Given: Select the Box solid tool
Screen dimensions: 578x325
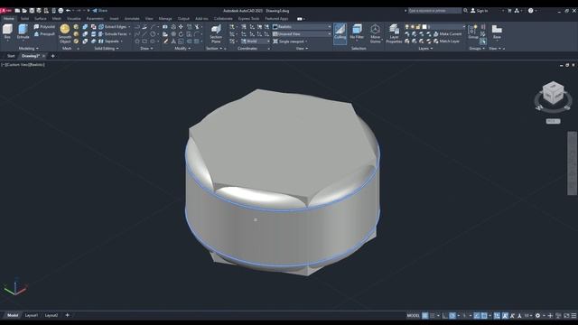Looking at the screenshot, I should click(x=7, y=32).
